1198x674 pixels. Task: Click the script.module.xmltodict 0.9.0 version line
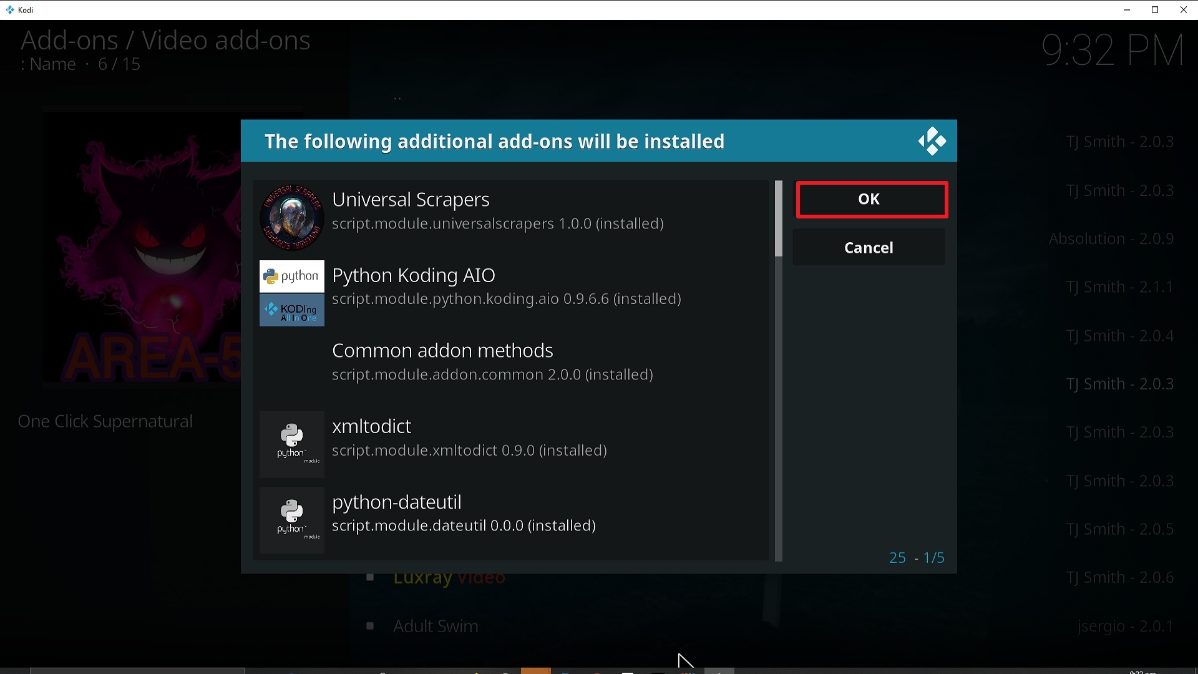coord(469,451)
